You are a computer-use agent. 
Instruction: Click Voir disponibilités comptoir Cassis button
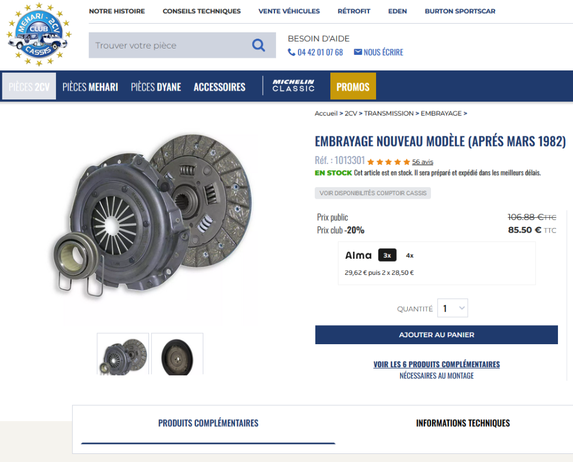pos(373,193)
